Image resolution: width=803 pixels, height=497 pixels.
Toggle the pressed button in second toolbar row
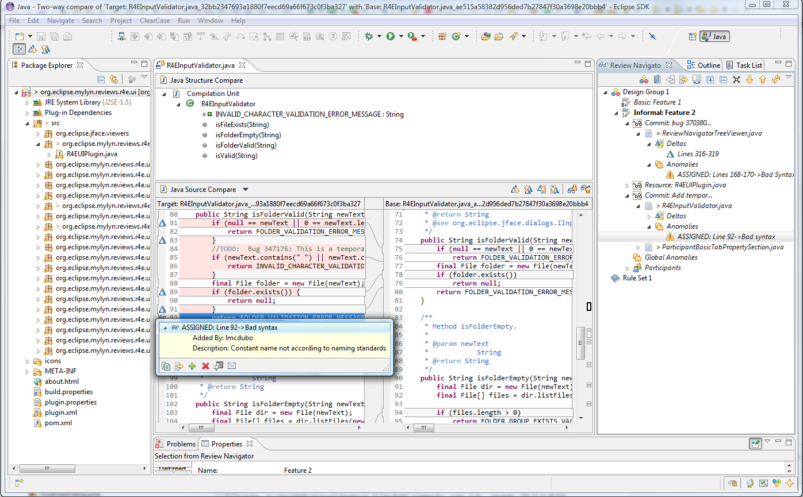point(19,49)
